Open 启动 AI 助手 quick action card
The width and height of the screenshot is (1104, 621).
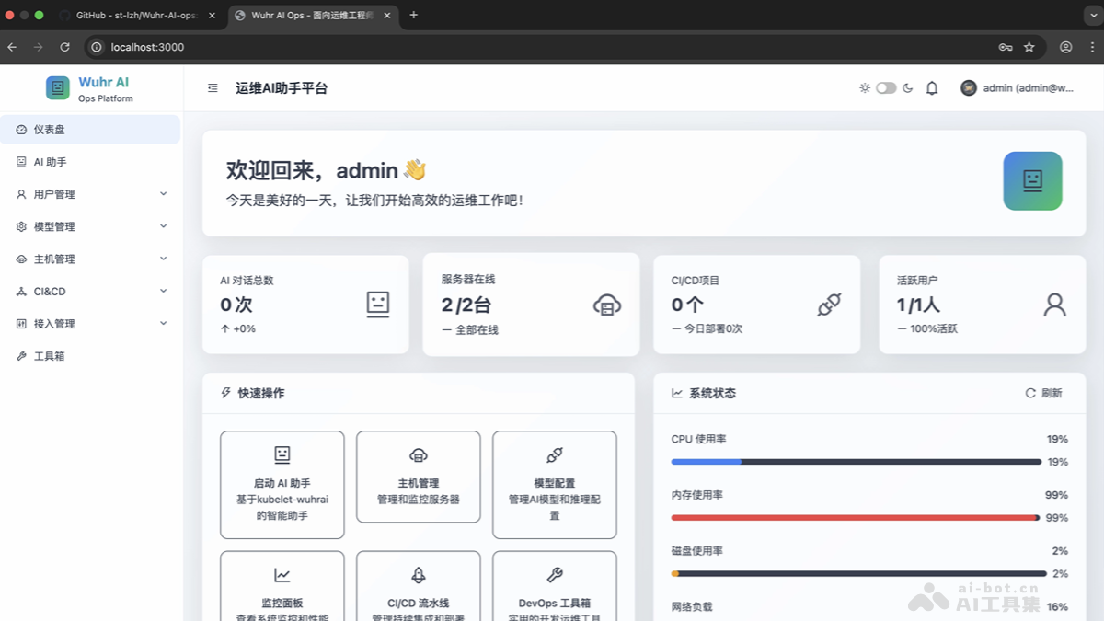pyautogui.click(x=282, y=485)
